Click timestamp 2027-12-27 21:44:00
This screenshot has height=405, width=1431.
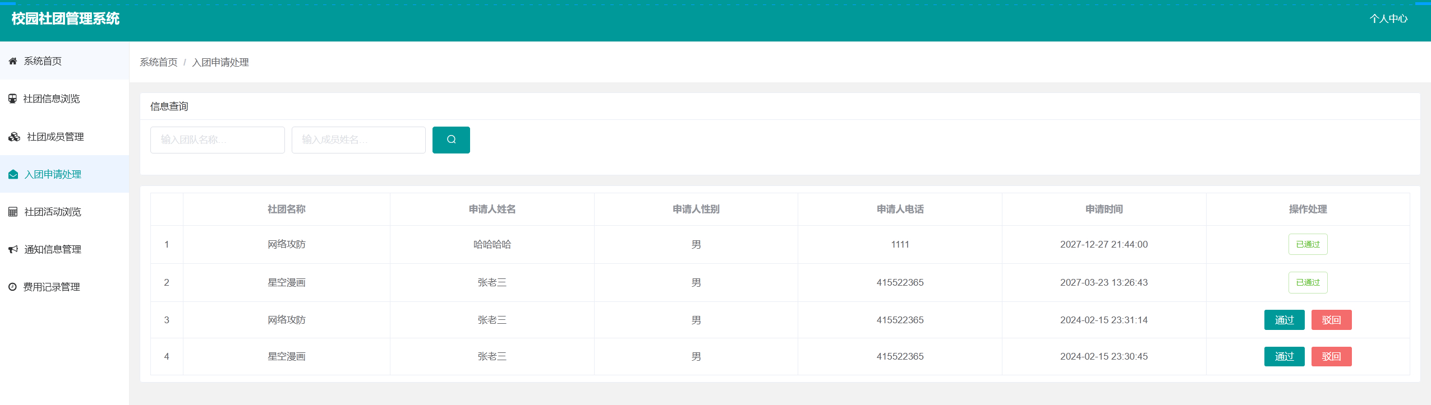tap(1104, 244)
